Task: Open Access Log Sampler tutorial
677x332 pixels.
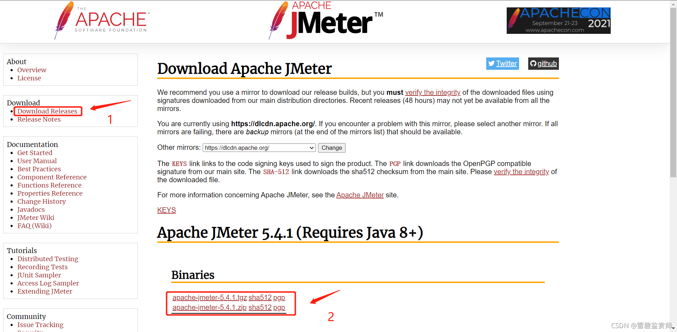Action: click(48, 283)
